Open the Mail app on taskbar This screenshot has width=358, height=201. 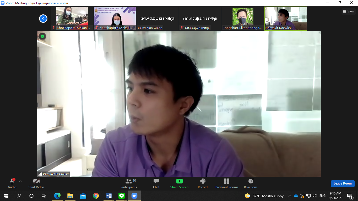click(83, 196)
